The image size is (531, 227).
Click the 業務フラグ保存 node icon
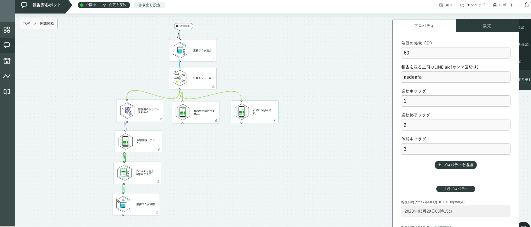[123, 204]
